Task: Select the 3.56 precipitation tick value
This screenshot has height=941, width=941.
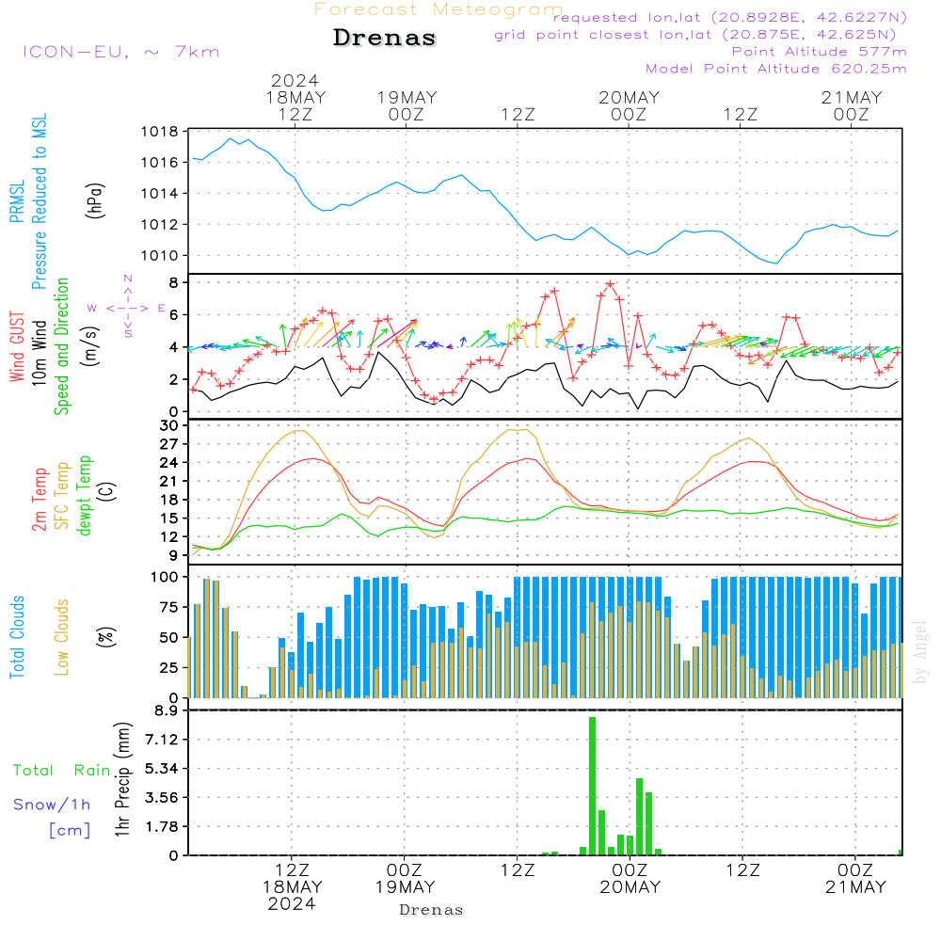Action: click(162, 798)
